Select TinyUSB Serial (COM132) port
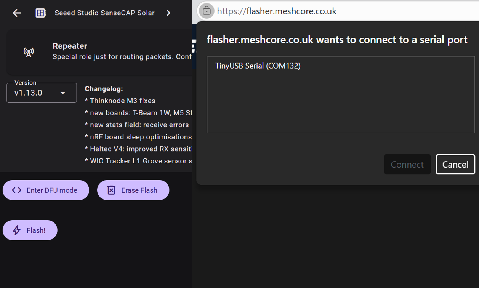 point(258,66)
